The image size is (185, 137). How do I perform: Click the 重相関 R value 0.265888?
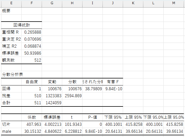[x=32, y=32]
